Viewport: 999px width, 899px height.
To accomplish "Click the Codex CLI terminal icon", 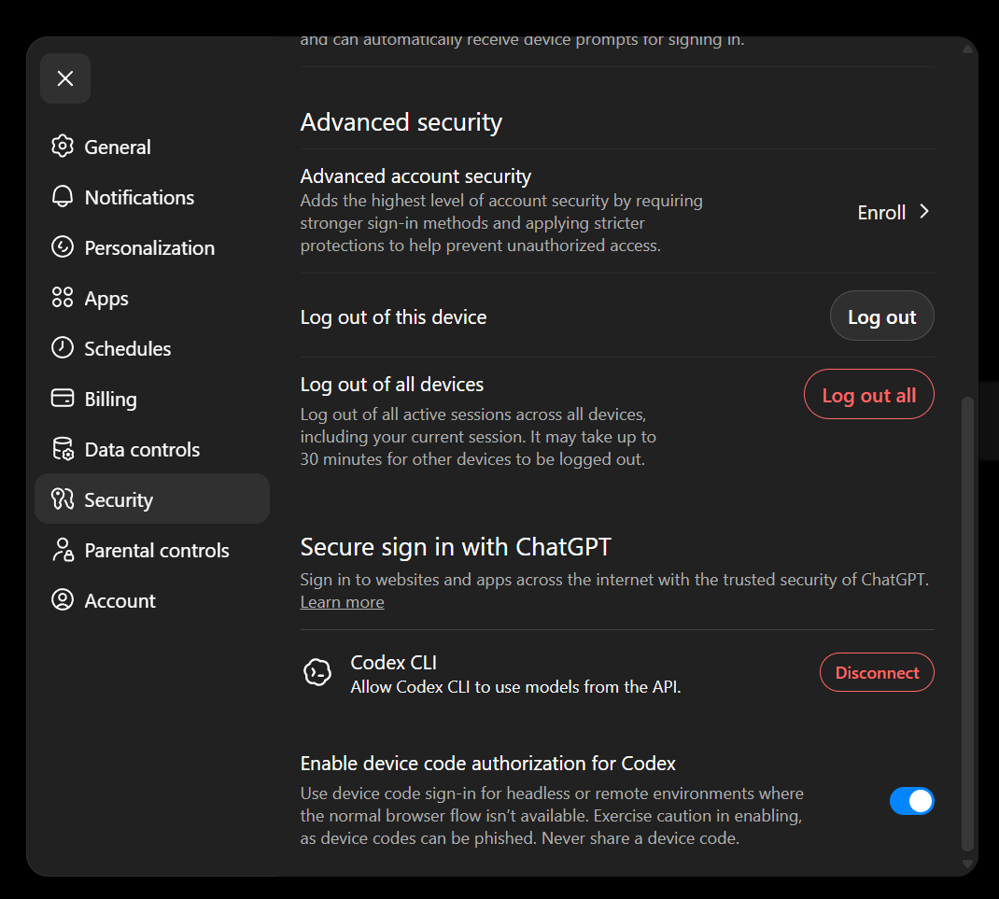I will pos(317,673).
